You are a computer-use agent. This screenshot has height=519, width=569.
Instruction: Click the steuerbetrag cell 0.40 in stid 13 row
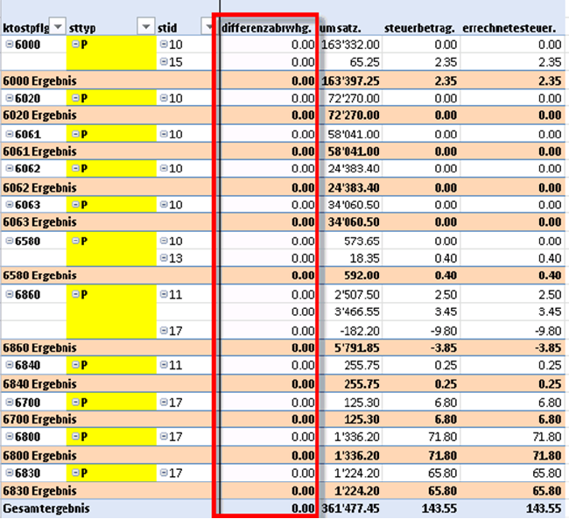446,258
